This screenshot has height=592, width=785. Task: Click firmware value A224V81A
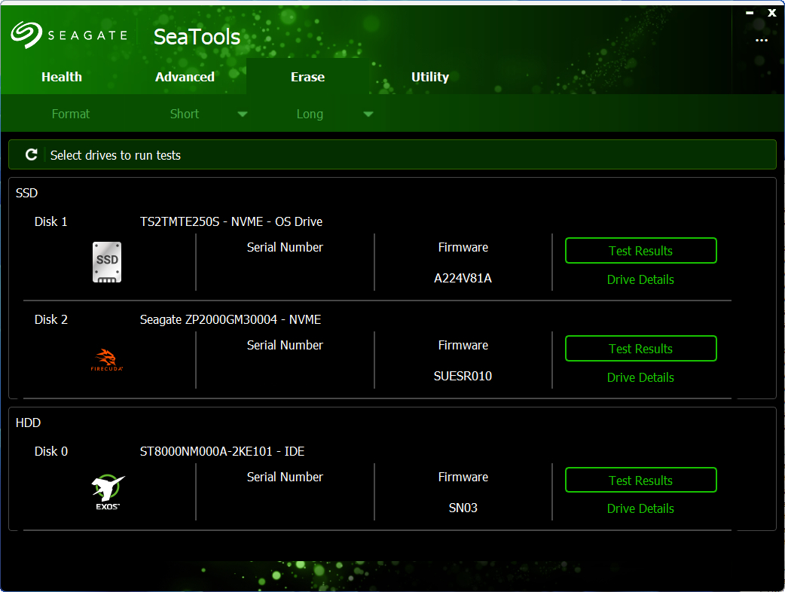click(x=463, y=278)
